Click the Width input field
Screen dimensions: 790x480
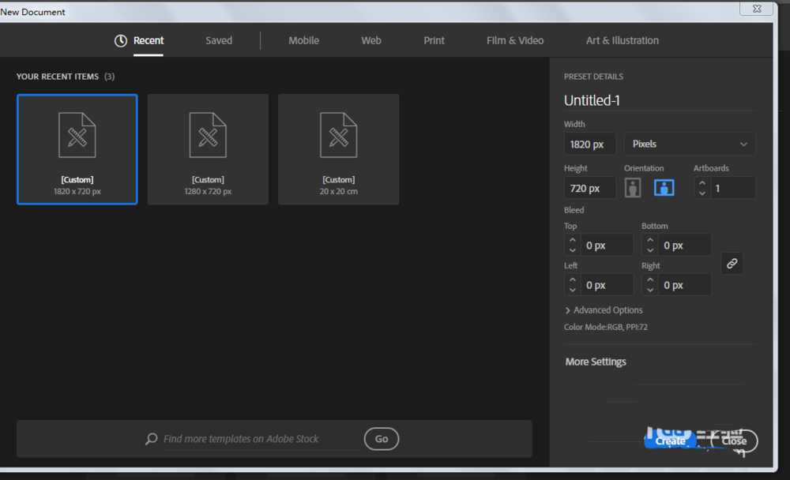(589, 144)
